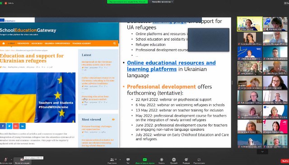Image resolution: width=289 pixels, height=165 pixels.
Task: Click green Share Screen (Демонстрация экрана) button
Action: (145, 160)
